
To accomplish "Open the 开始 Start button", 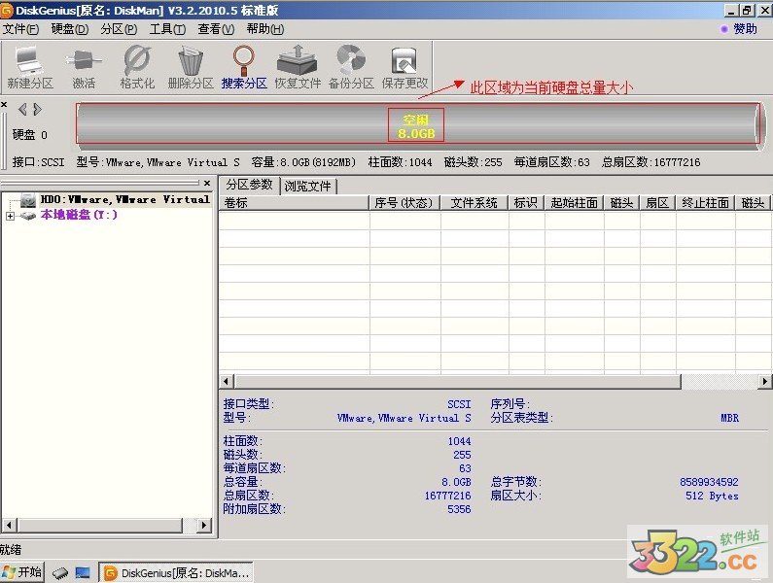I will pos(22,572).
